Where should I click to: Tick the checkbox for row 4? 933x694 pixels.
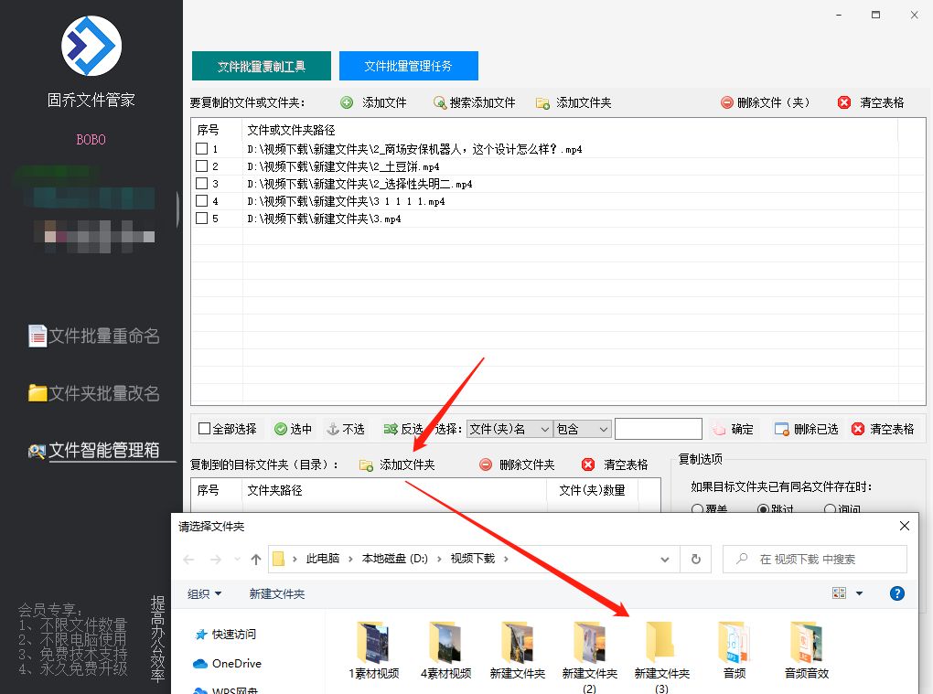(202, 201)
